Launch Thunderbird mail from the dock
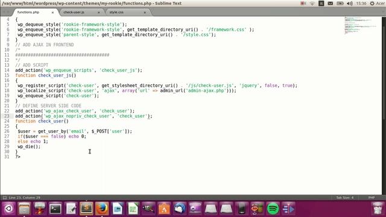The height and width of the screenshot is (217, 386). click(x=180, y=209)
